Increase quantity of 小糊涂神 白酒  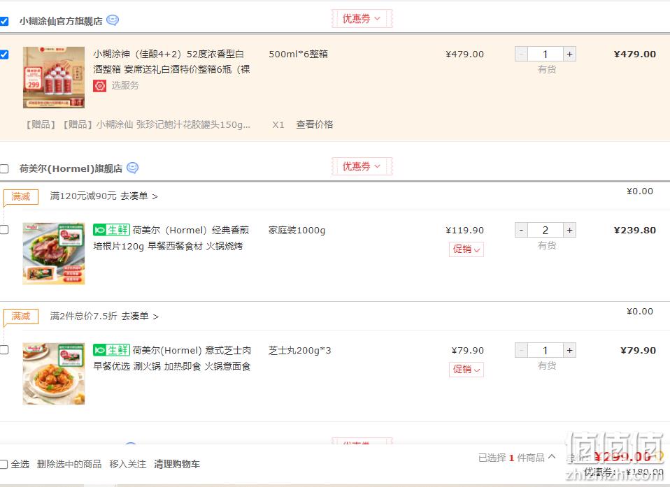(x=569, y=54)
